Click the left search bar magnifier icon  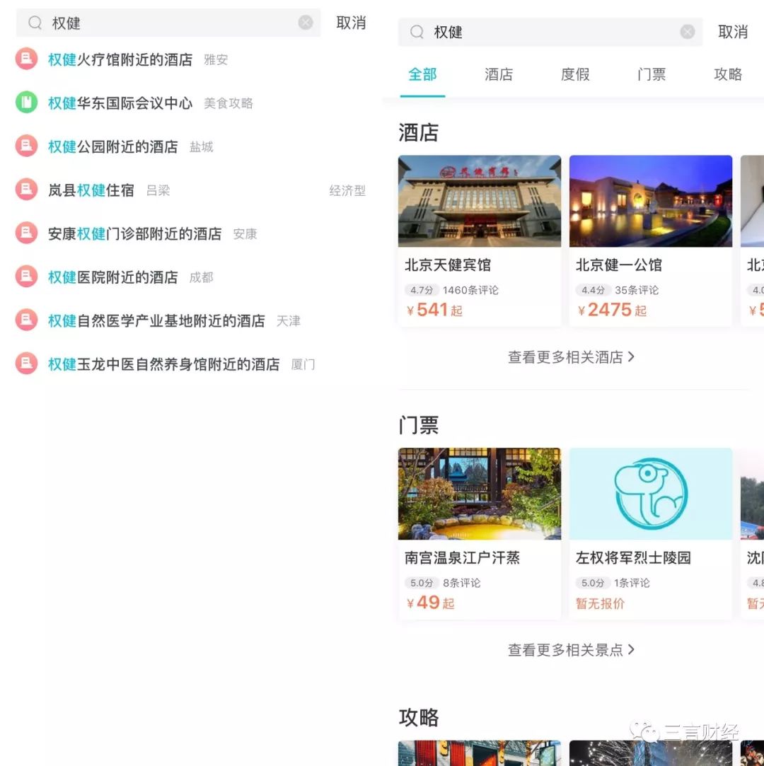point(35,23)
